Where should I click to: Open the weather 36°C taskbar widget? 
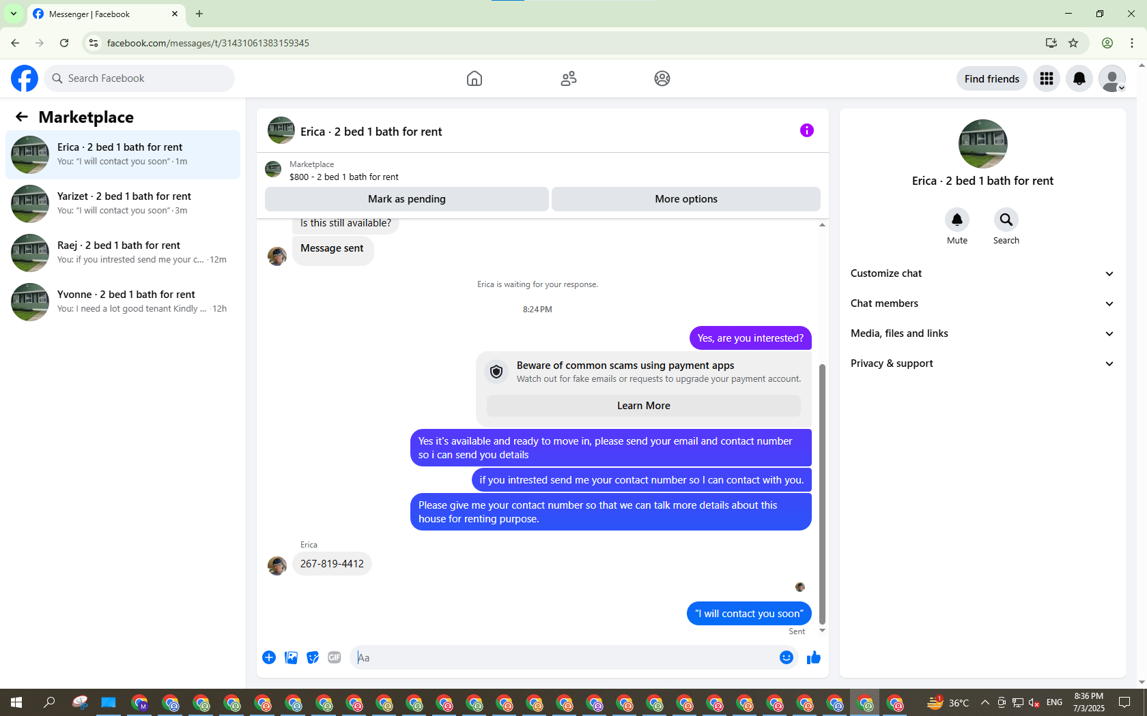pyautogui.click(x=948, y=702)
